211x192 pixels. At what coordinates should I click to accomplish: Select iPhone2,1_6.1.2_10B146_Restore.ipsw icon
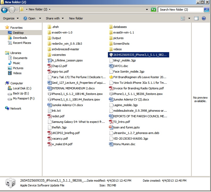click(49, 94)
